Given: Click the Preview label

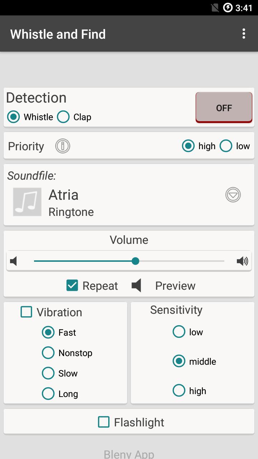Looking at the screenshot, I should pyautogui.click(x=175, y=286).
